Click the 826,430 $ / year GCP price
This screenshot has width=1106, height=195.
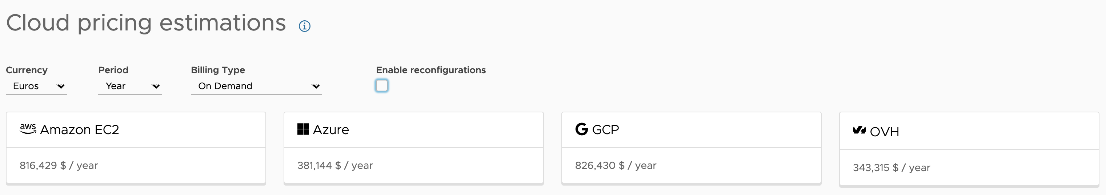pos(616,166)
